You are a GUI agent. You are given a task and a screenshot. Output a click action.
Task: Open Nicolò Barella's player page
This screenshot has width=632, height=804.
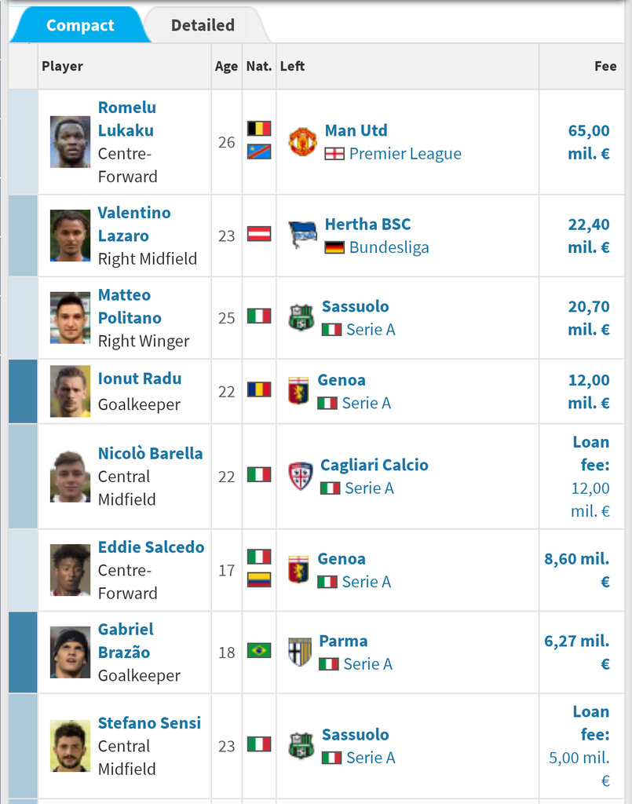point(150,453)
